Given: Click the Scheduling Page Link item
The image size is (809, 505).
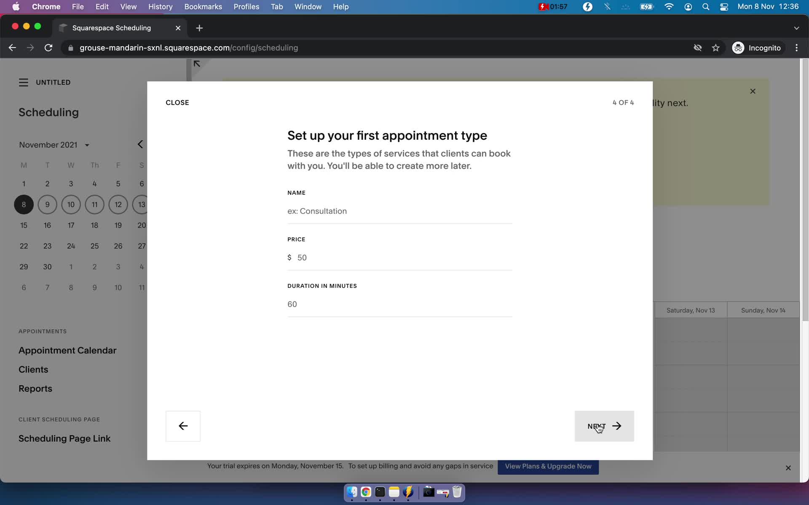Looking at the screenshot, I should tap(64, 438).
